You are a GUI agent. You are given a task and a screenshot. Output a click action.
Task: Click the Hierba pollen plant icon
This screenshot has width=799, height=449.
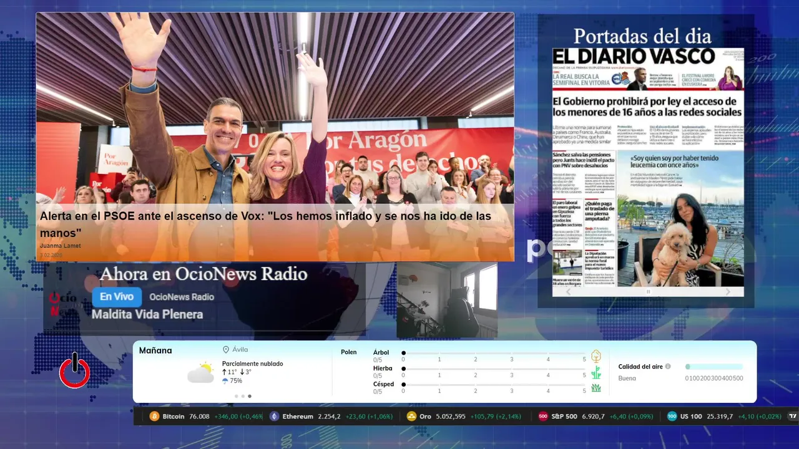pyautogui.click(x=596, y=372)
